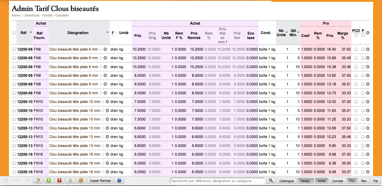Tick the PCD header checkbox

[356, 35]
